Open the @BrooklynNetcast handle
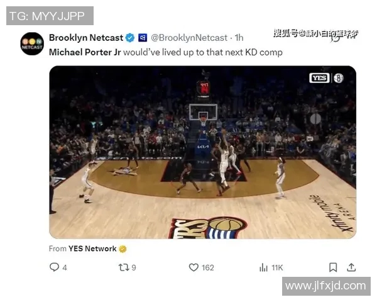Image resolution: width=377 pixels, height=302 pixels. (x=189, y=38)
